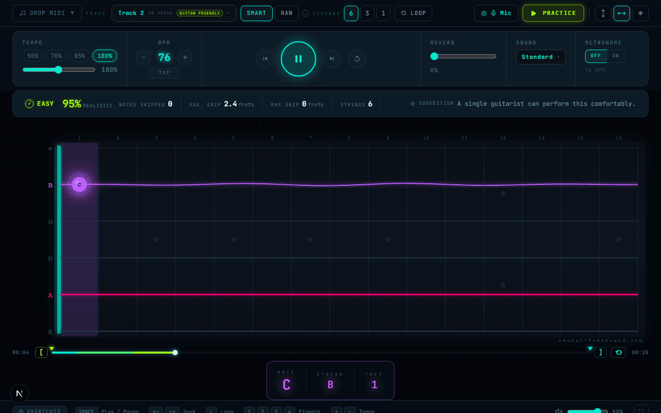Viewport: 661px width, 413px height.
Task: Click 'A single guitarist can perform this comfortably.'
Action: pos(546,104)
